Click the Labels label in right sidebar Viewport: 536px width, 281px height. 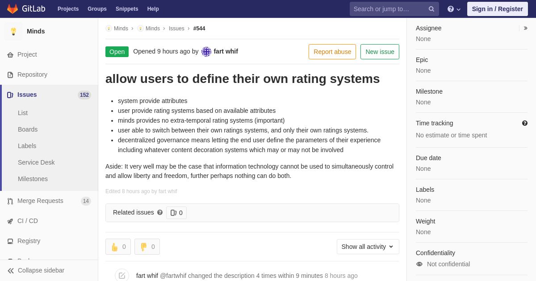(x=425, y=190)
